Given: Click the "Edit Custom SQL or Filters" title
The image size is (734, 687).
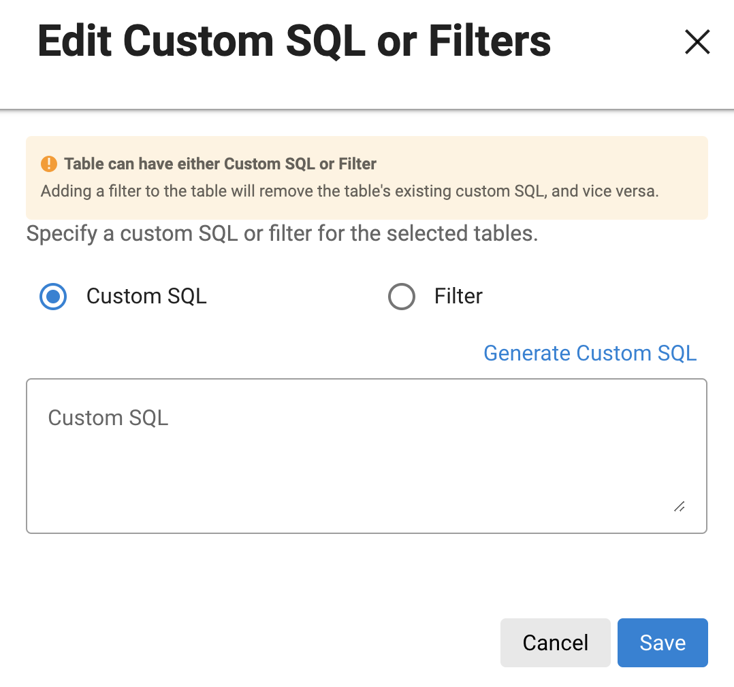Looking at the screenshot, I should tap(294, 41).
